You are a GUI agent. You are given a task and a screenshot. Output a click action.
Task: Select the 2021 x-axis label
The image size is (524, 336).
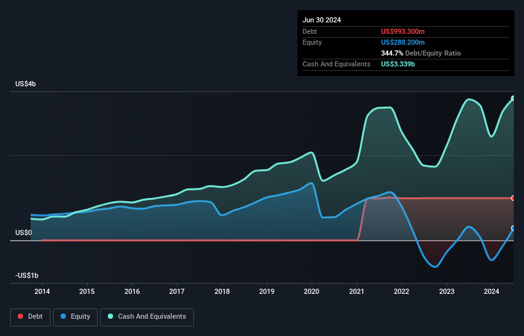(x=357, y=291)
